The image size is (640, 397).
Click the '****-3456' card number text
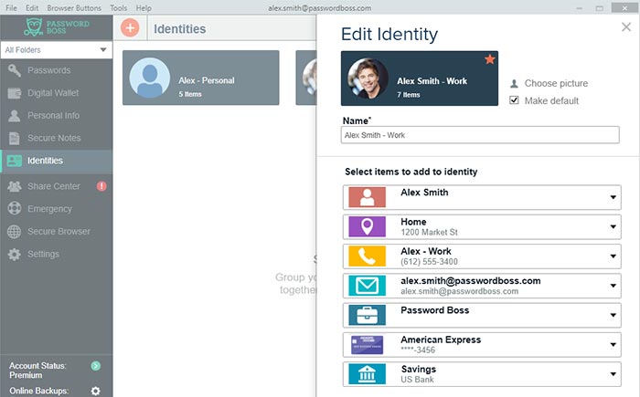coord(418,350)
